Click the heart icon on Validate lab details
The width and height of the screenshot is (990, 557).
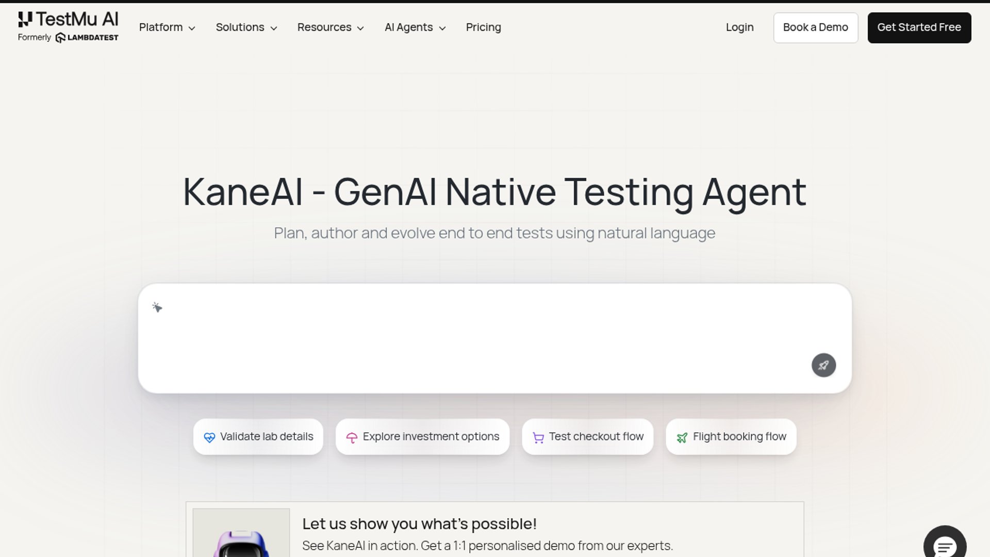pos(209,437)
